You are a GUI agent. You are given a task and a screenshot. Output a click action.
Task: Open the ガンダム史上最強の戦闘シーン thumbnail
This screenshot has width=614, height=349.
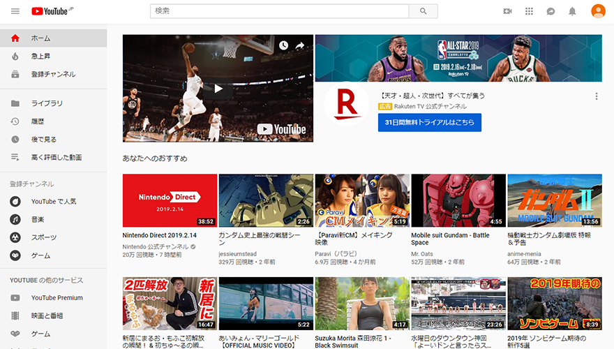click(266, 200)
